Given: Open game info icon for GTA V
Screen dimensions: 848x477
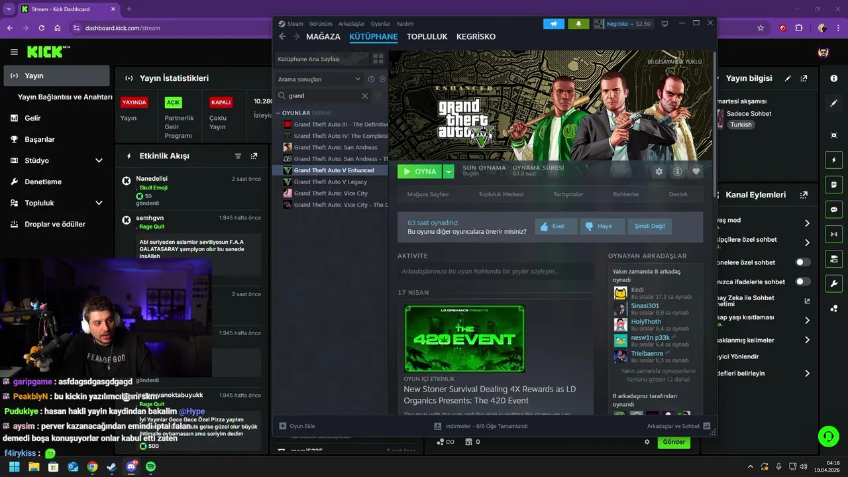Looking at the screenshot, I should (x=677, y=172).
